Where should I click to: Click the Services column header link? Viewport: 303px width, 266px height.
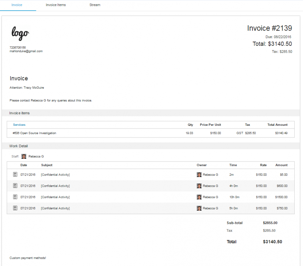(x=19, y=125)
